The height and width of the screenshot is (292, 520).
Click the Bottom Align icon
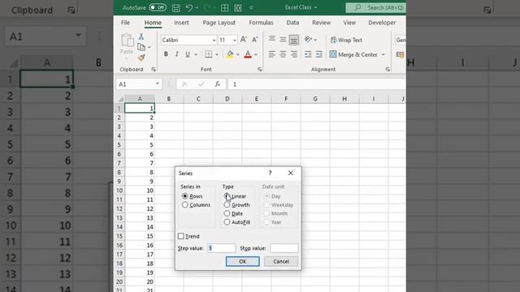click(x=294, y=40)
